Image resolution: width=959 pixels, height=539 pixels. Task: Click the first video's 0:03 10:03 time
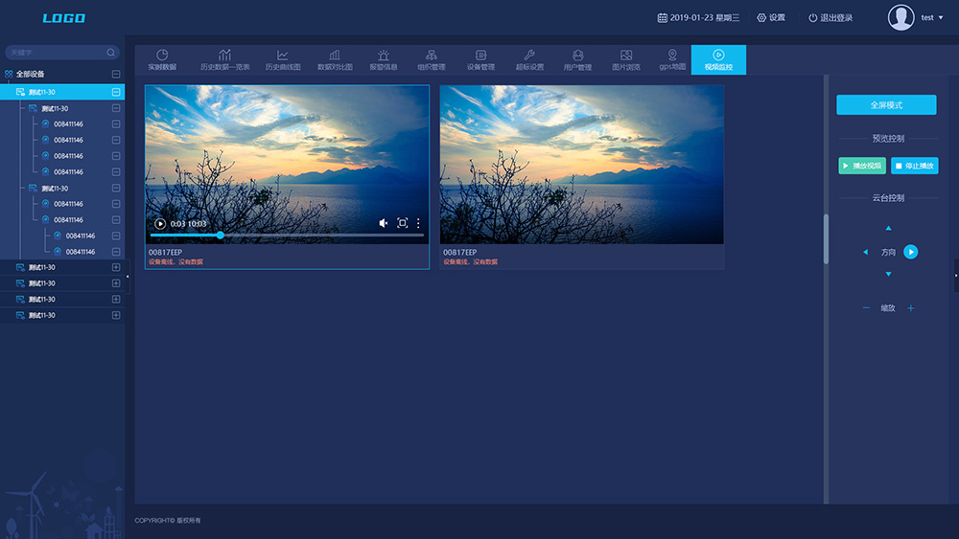point(188,224)
